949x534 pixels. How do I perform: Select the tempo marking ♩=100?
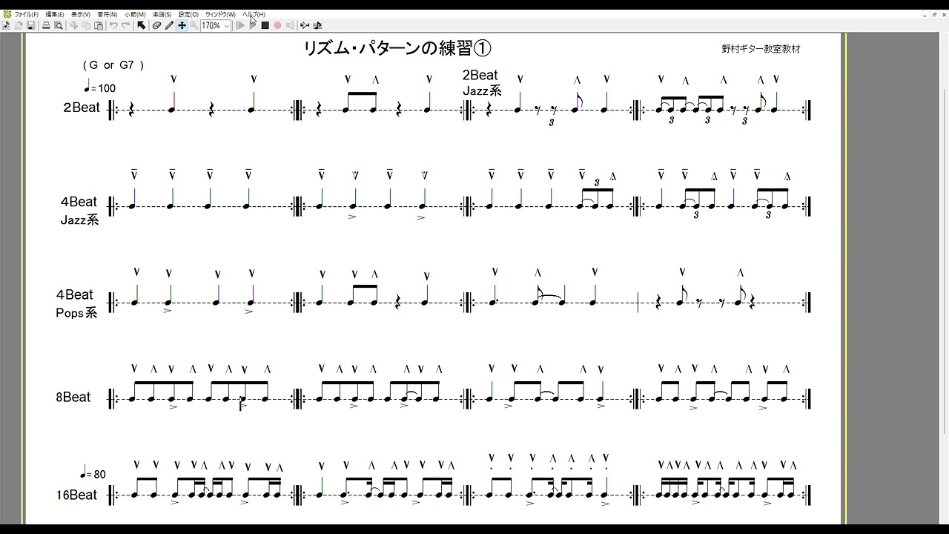pos(100,87)
